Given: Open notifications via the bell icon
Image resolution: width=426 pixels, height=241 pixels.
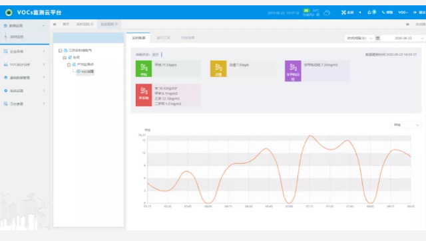Looking at the screenshot, I should [369, 13].
